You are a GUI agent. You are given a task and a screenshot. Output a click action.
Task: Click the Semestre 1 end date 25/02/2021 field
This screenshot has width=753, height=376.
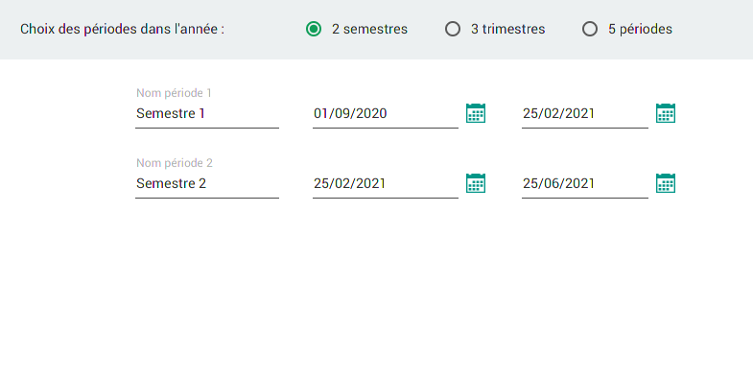point(585,114)
